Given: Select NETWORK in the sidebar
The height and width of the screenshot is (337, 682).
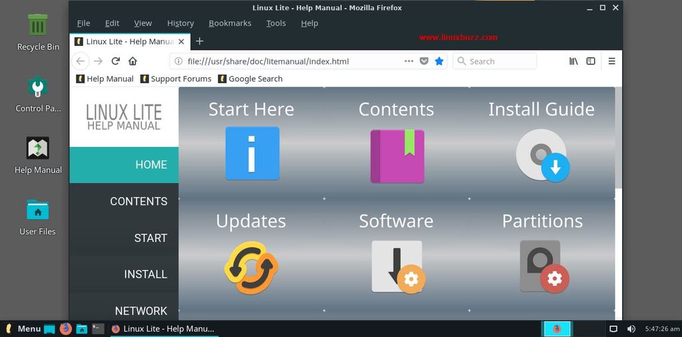Looking at the screenshot, I should pos(124,310).
